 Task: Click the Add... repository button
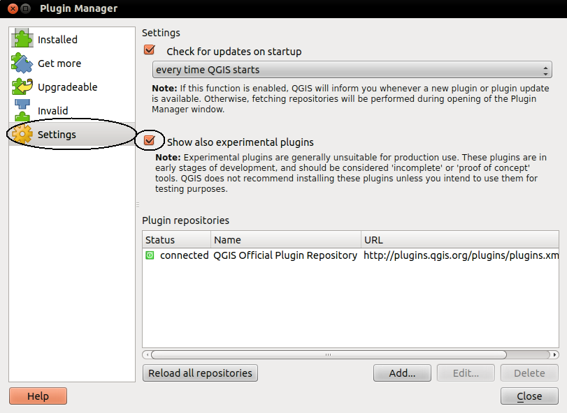coord(402,373)
